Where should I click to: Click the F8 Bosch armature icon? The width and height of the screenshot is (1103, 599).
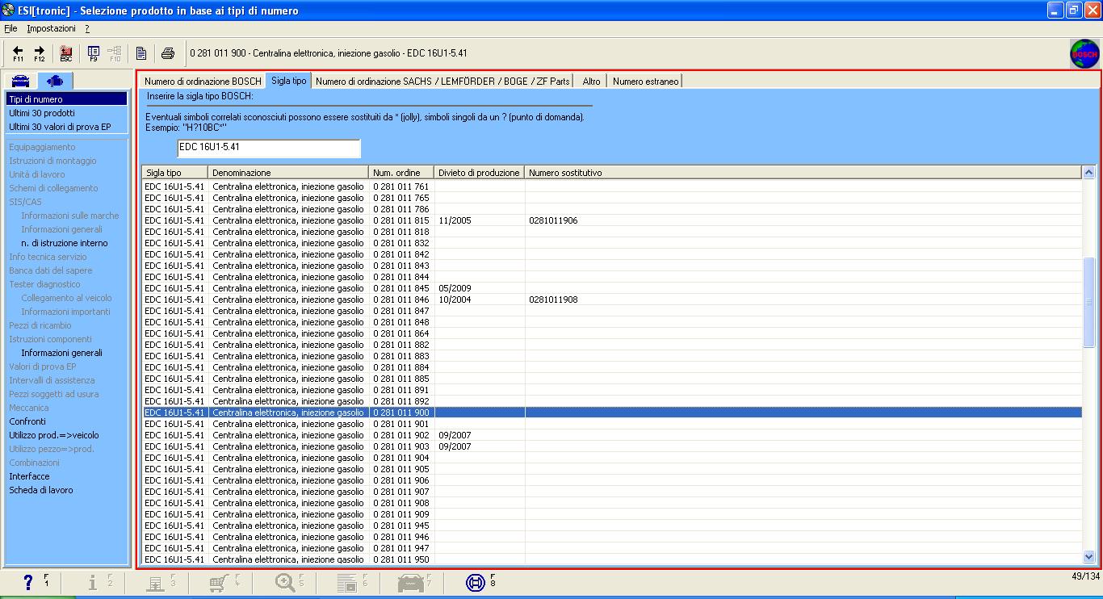pos(476,582)
